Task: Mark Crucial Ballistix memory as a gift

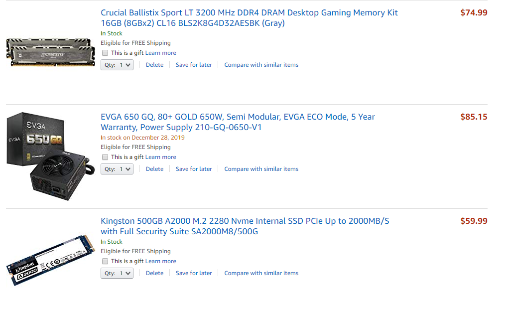Action: (105, 53)
